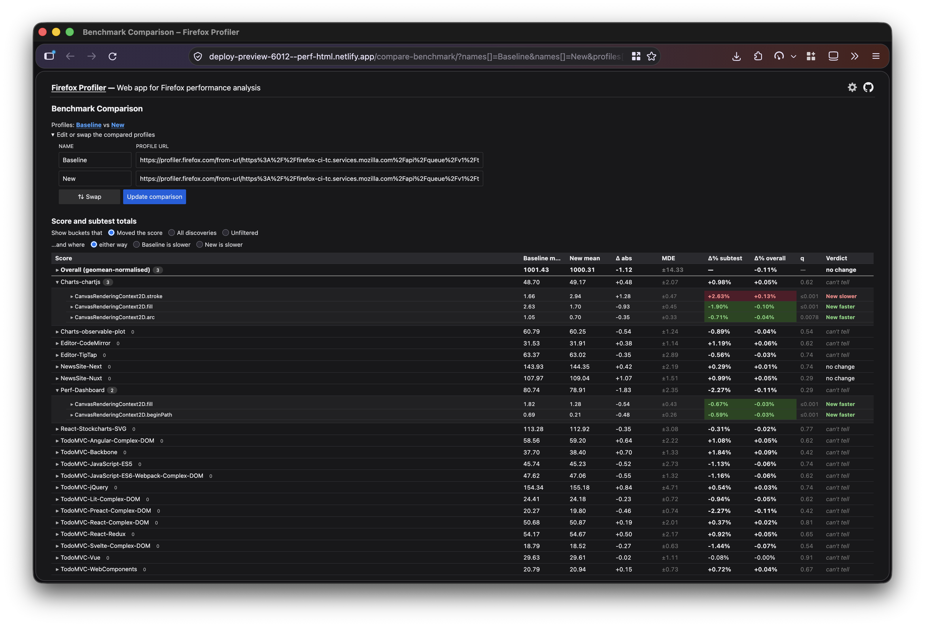Expand CanvasRenderingContext2D.beginPath sub-row

pyautogui.click(x=72, y=415)
